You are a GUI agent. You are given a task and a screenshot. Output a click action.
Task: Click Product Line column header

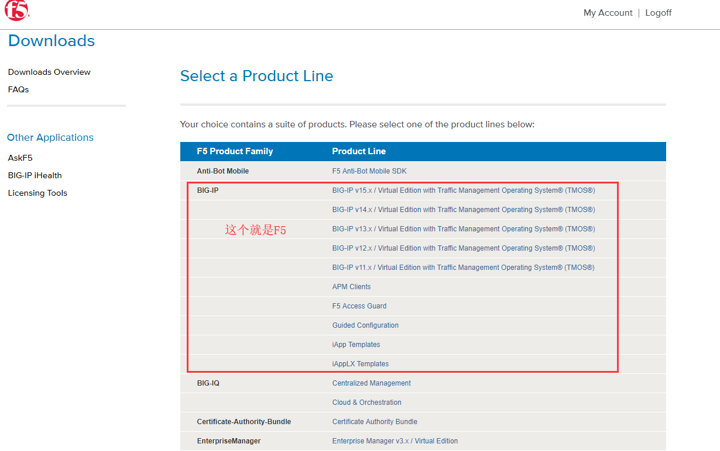coord(359,151)
